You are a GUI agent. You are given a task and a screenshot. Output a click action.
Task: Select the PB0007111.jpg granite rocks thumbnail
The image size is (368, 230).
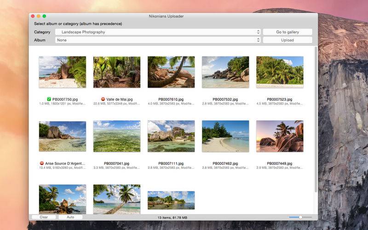pos(171,136)
